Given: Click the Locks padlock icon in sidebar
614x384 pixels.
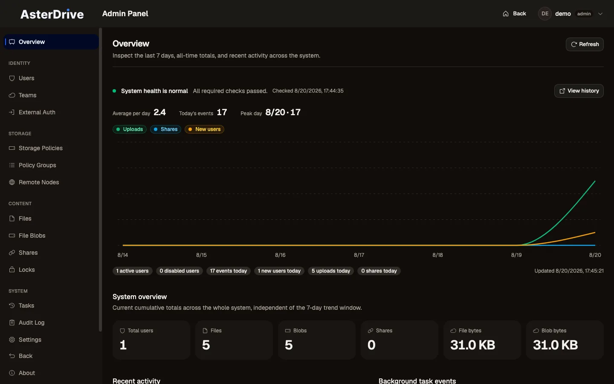Looking at the screenshot, I should pos(12,270).
